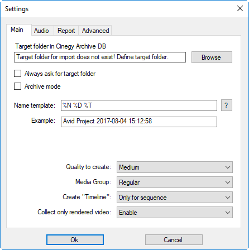This screenshot has width=249, height=250.
Task: Click the "Create "Timeline":" label
Action: 87,197
